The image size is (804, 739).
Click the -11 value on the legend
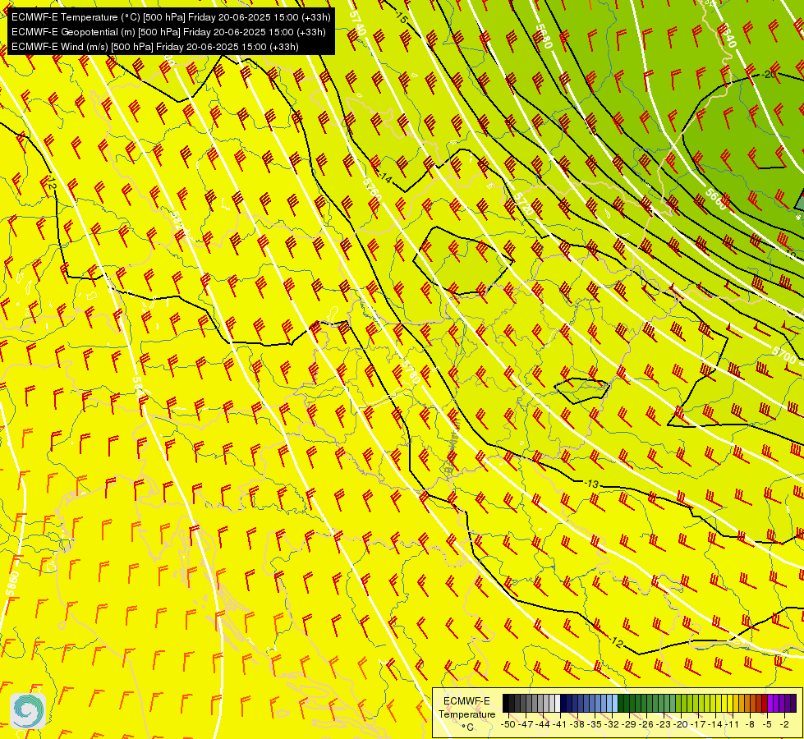click(x=733, y=724)
